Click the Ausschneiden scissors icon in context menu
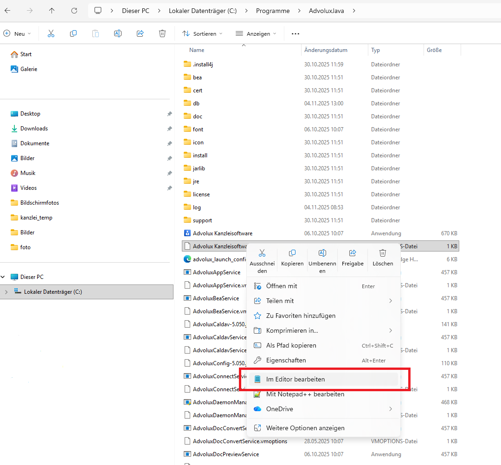This screenshot has height=465, width=501. (x=262, y=253)
